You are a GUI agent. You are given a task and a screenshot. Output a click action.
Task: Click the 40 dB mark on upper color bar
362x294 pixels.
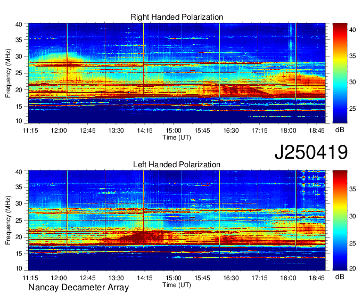(352, 30)
